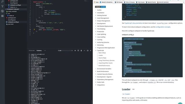The width and height of the screenshot is (185, 104).
Task: Expand the Hot Module Replacement section
Action: pyautogui.click(x=105, y=26)
